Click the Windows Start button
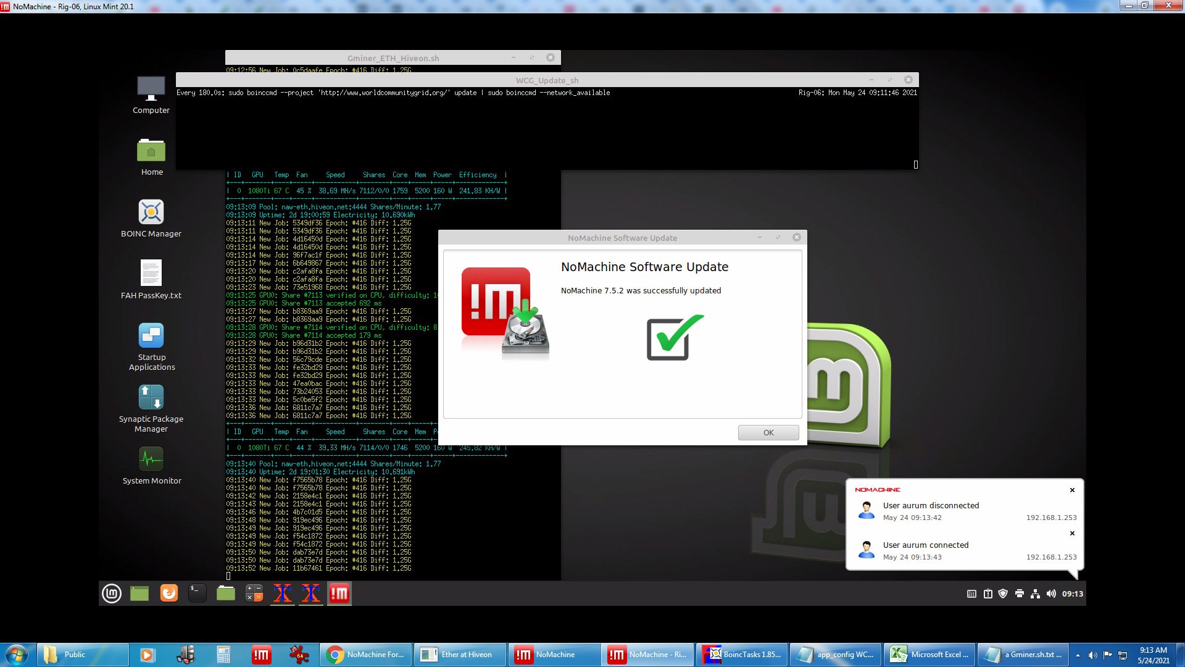The image size is (1185, 667). click(17, 655)
